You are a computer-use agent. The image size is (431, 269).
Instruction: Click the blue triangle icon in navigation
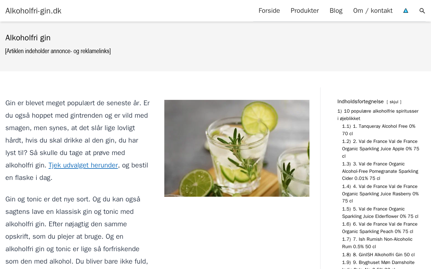406,11
